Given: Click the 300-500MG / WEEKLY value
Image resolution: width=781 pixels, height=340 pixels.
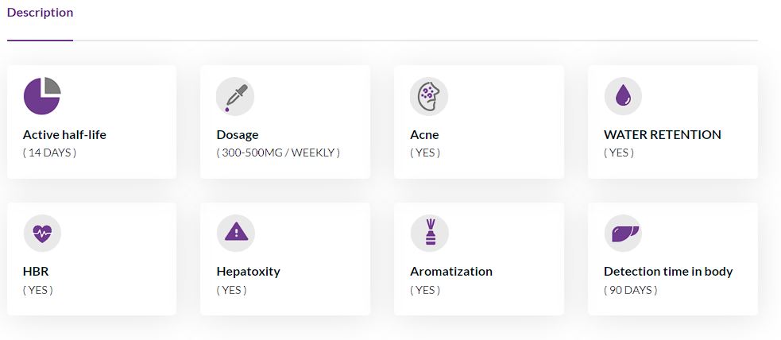Looking at the screenshot, I should point(278,153).
